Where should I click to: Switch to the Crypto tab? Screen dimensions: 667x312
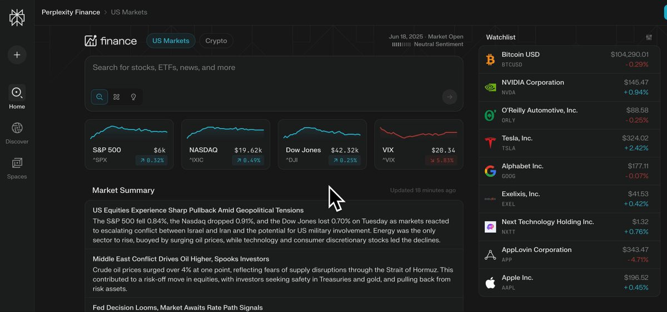[x=216, y=41]
